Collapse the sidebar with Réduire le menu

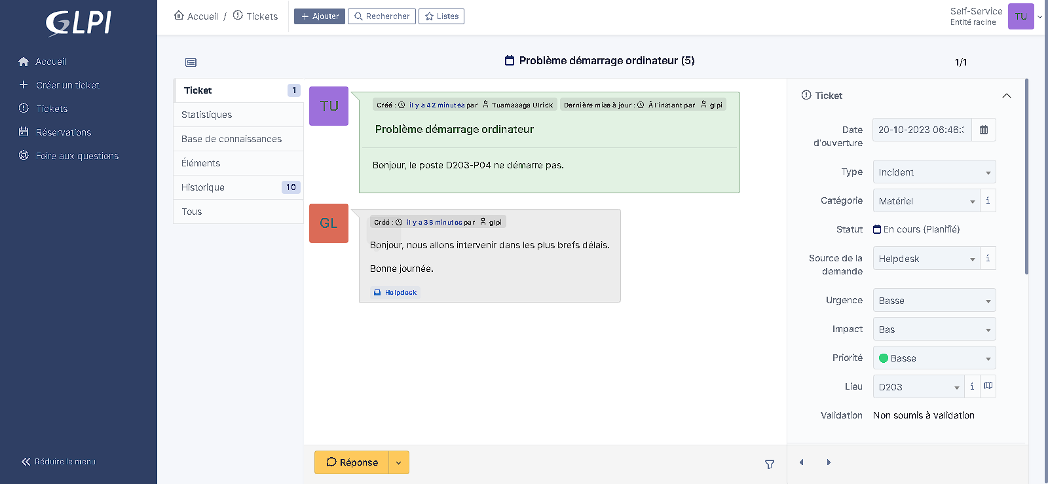point(59,462)
